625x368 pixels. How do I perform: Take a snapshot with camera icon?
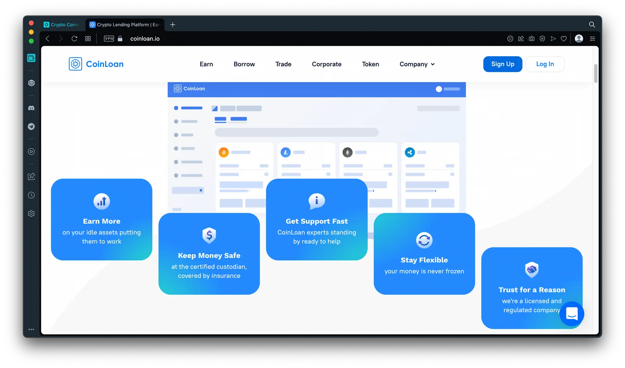pyautogui.click(x=532, y=39)
